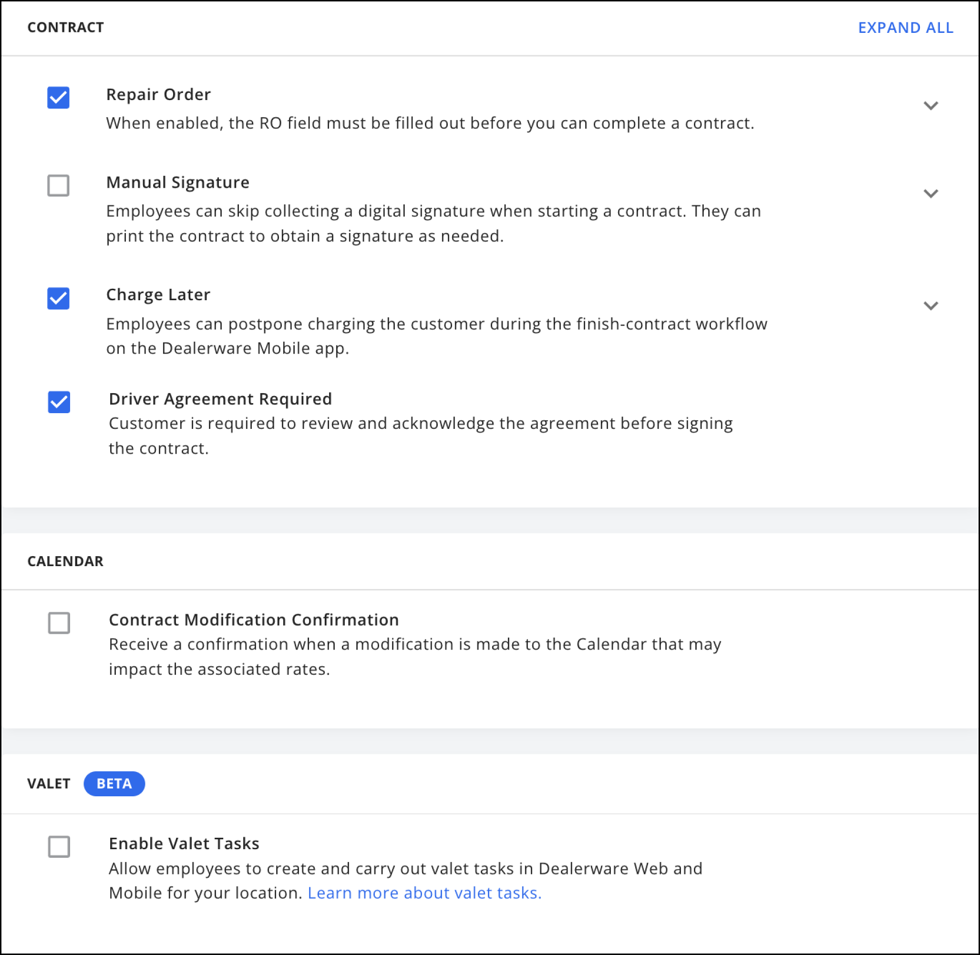Click the CONTRACT section heading
The width and height of the screenshot is (980, 955).
point(65,27)
